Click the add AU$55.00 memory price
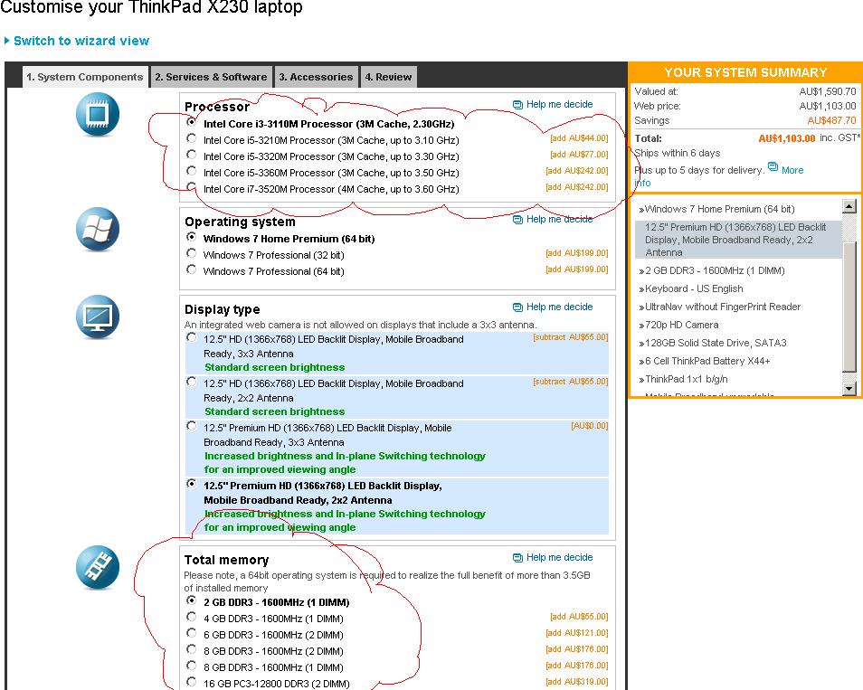Image resolution: width=863 pixels, height=690 pixels. 579,617
